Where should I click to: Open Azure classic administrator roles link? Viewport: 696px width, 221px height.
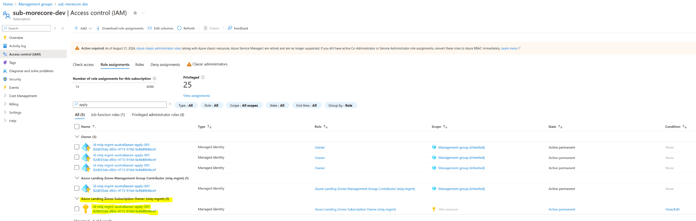(x=159, y=48)
